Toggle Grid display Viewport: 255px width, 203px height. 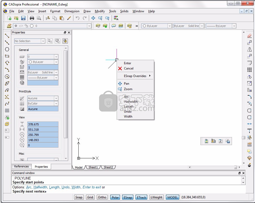tap(90, 197)
